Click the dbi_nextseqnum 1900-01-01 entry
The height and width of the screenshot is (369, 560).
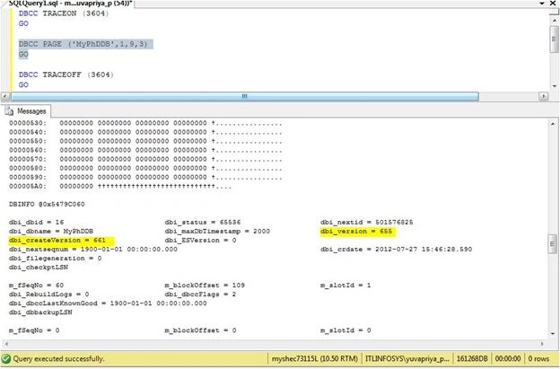(92, 250)
